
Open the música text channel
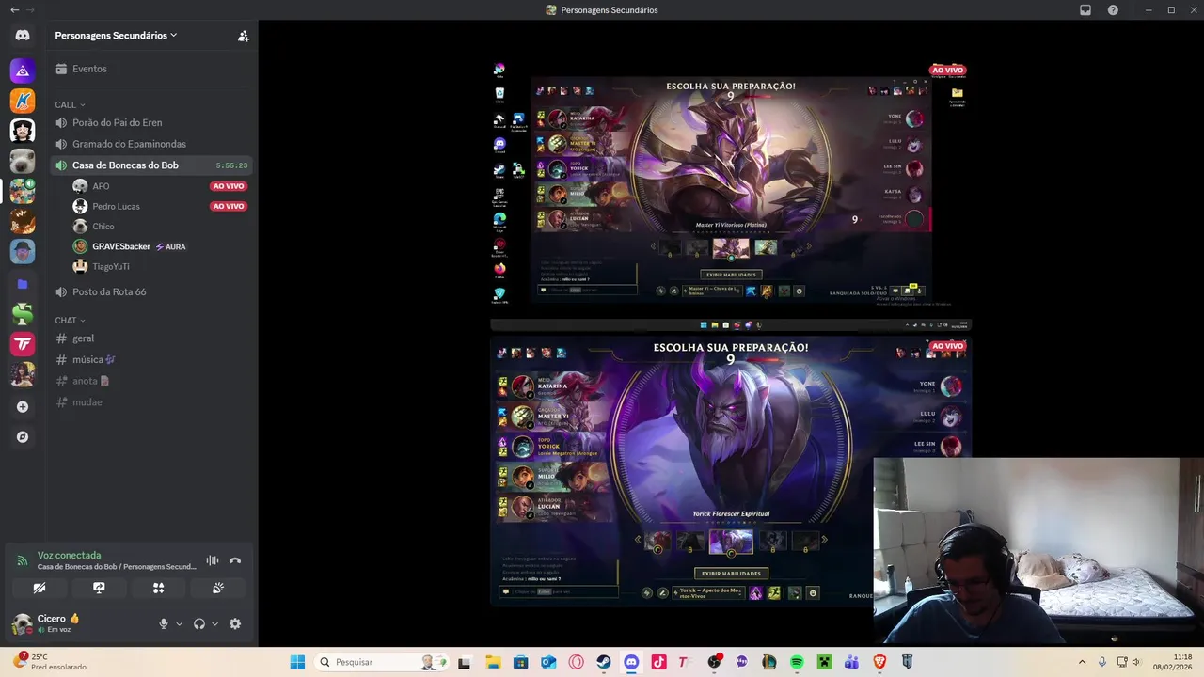tap(152, 359)
